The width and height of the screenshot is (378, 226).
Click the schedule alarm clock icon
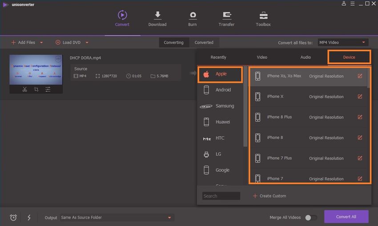click(x=13, y=218)
